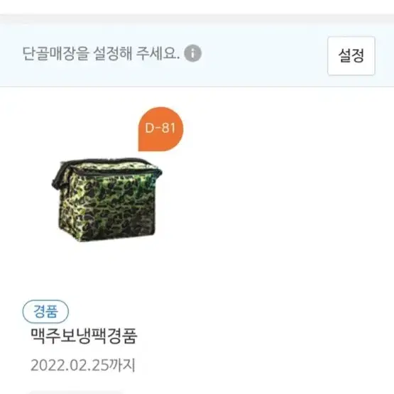The image size is (394, 394).
Task: Click the light blue favorite-store banner
Action: (x=197, y=55)
